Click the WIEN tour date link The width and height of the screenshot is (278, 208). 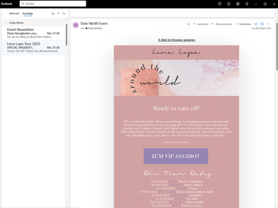[173, 181]
